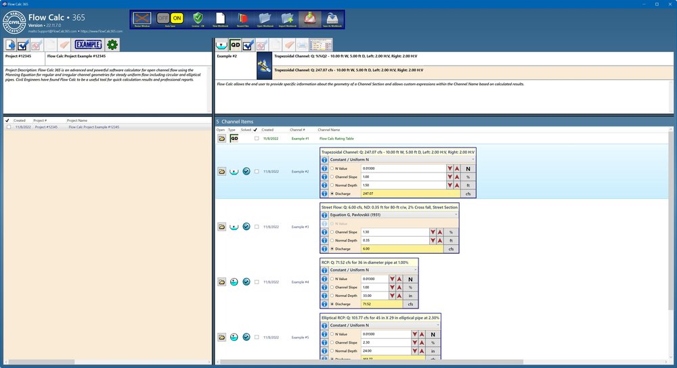The width and height of the screenshot is (677, 368).
Task: Click the Resize Window toolbar icon
Action: coord(141,18)
